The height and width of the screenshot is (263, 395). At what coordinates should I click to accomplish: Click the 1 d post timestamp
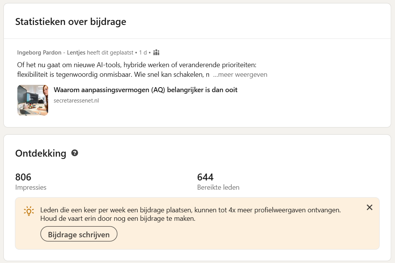click(x=143, y=52)
